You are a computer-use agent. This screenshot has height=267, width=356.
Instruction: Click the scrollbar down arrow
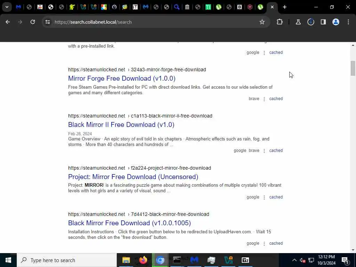[x=353, y=250]
